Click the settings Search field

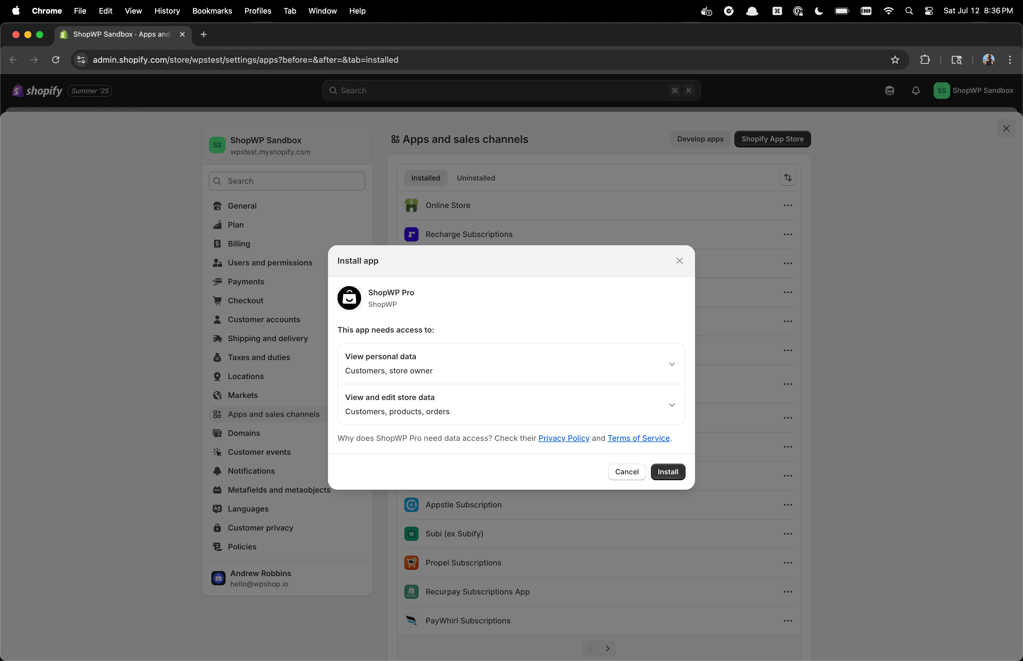(x=287, y=181)
